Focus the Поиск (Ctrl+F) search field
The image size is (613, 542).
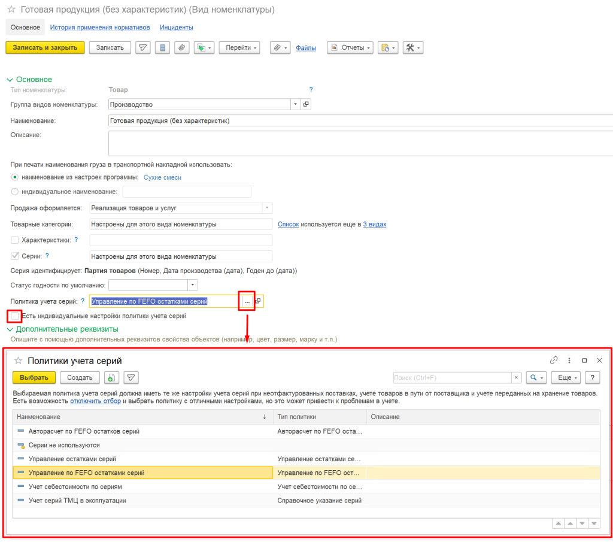[x=452, y=378]
